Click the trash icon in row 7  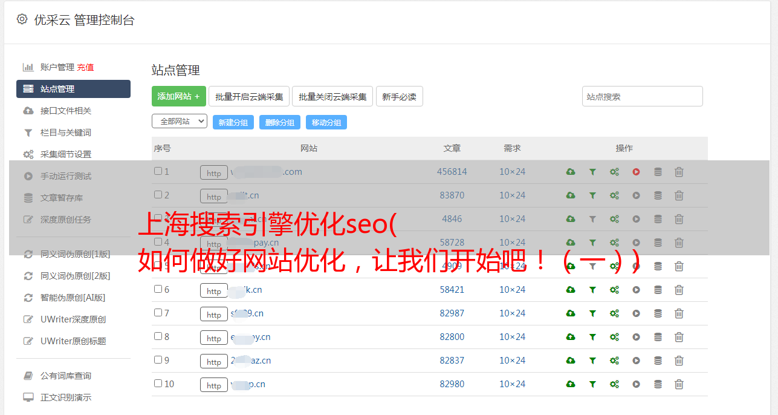click(x=679, y=313)
